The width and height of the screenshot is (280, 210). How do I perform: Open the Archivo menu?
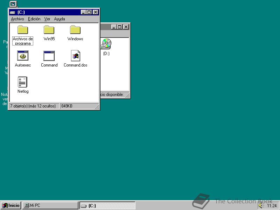click(x=17, y=19)
